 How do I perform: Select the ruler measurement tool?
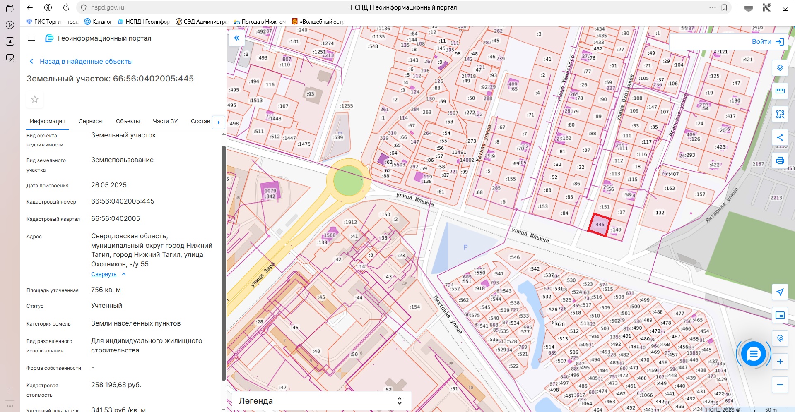(x=780, y=91)
